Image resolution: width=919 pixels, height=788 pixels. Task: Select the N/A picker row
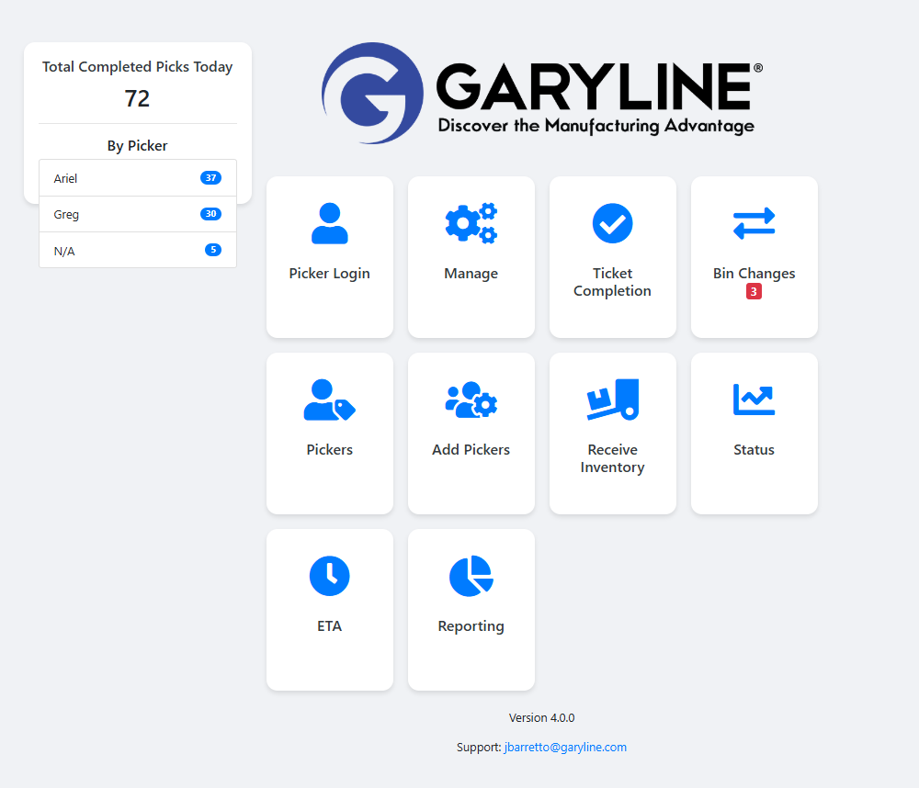point(138,250)
